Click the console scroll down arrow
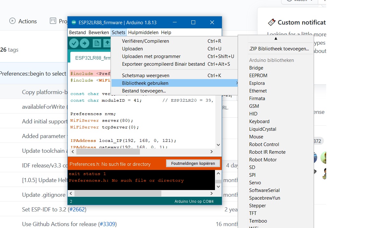 pyautogui.click(x=218, y=187)
